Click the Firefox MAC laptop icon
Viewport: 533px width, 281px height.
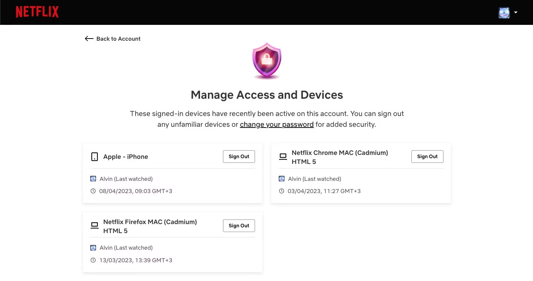coord(95,226)
